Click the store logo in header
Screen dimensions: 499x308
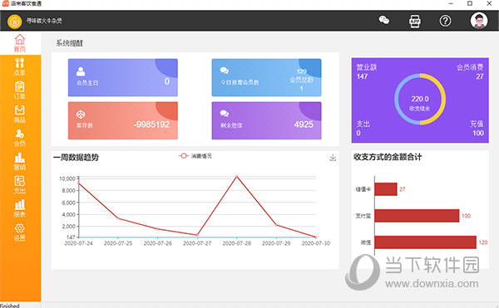point(15,22)
